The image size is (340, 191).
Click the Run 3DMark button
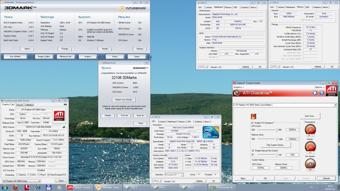pos(15,57)
